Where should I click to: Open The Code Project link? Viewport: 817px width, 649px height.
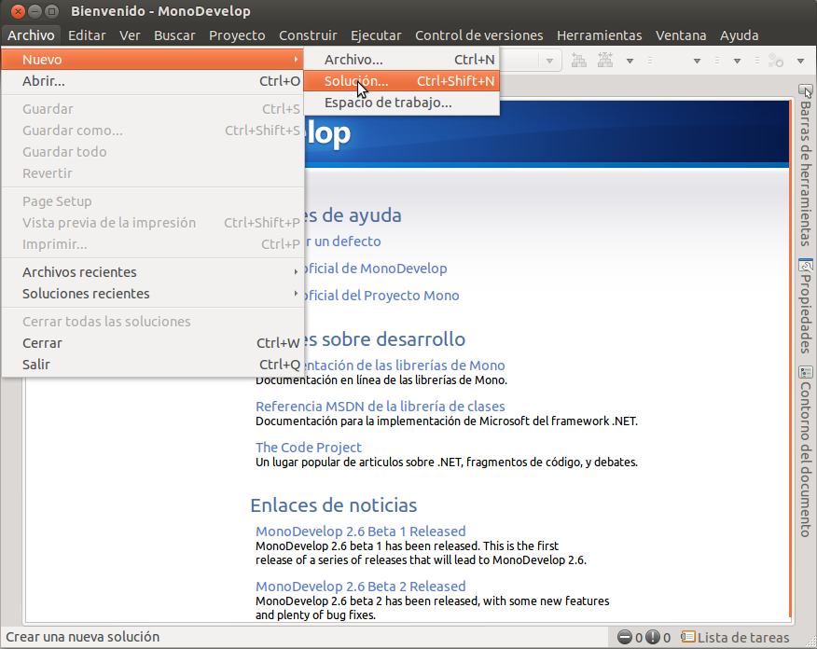(308, 448)
